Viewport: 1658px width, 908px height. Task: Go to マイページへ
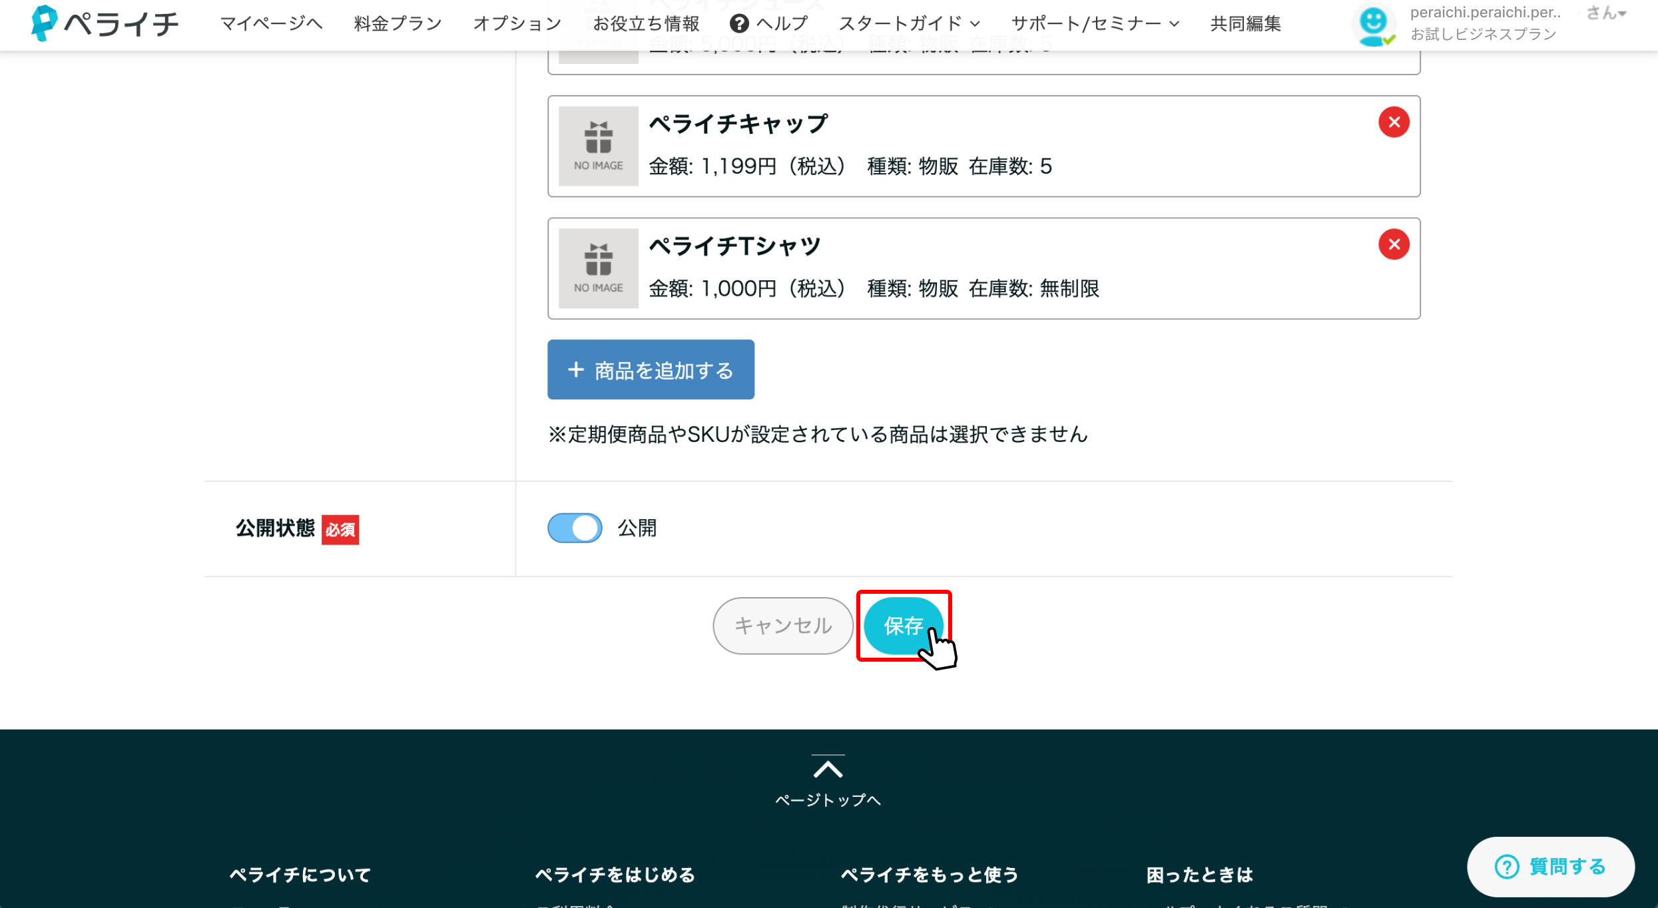(x=271, y=24)
